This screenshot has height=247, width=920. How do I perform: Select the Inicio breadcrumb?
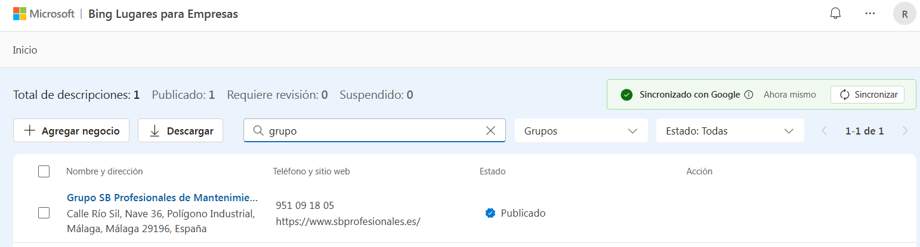coord(25,50)
